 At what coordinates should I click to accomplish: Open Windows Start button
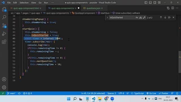(x=69, y=99)
